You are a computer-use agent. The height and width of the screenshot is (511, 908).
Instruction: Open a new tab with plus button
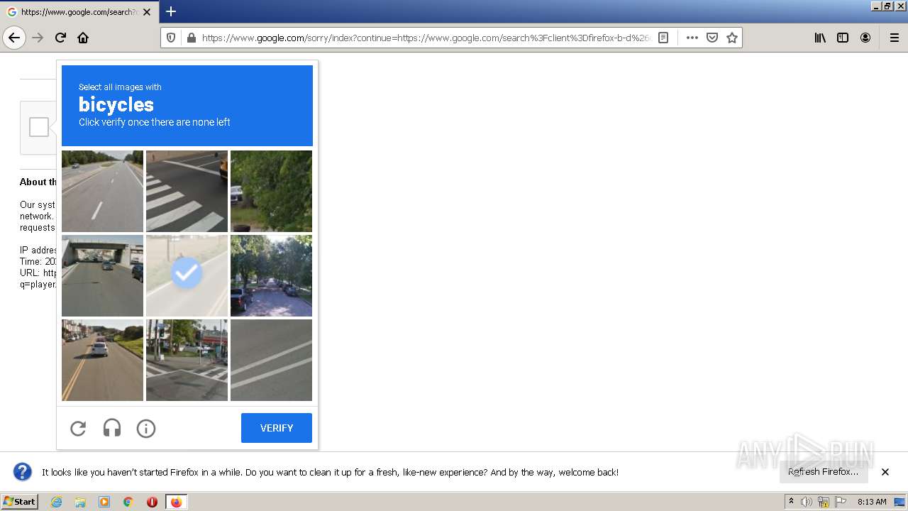[171, 11]
